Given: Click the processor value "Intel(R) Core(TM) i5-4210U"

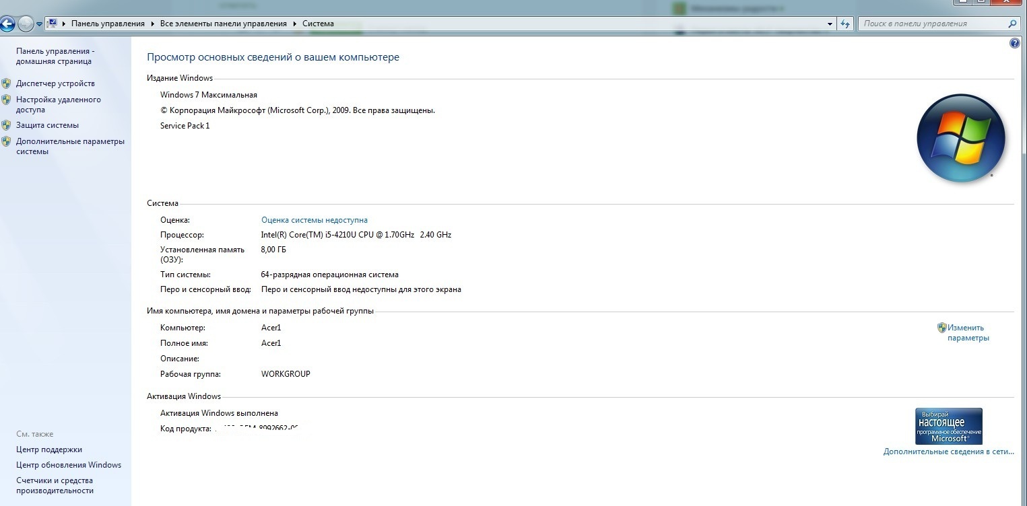Looking at the screenshot, I should (x=356, y=235).
